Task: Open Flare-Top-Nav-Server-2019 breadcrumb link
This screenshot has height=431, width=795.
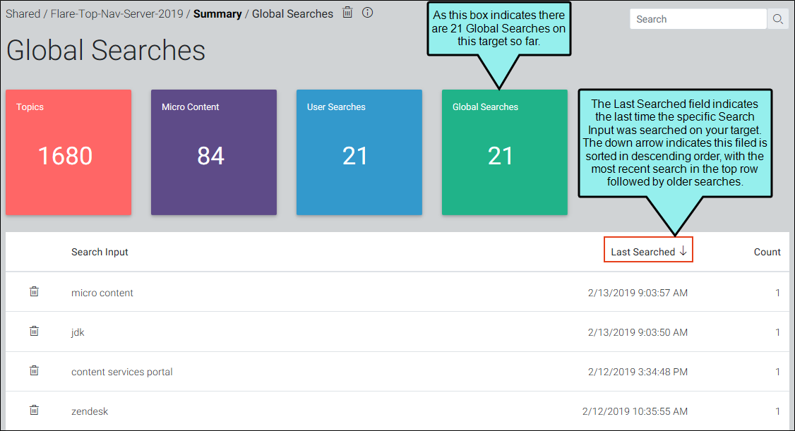Action: 116,13
